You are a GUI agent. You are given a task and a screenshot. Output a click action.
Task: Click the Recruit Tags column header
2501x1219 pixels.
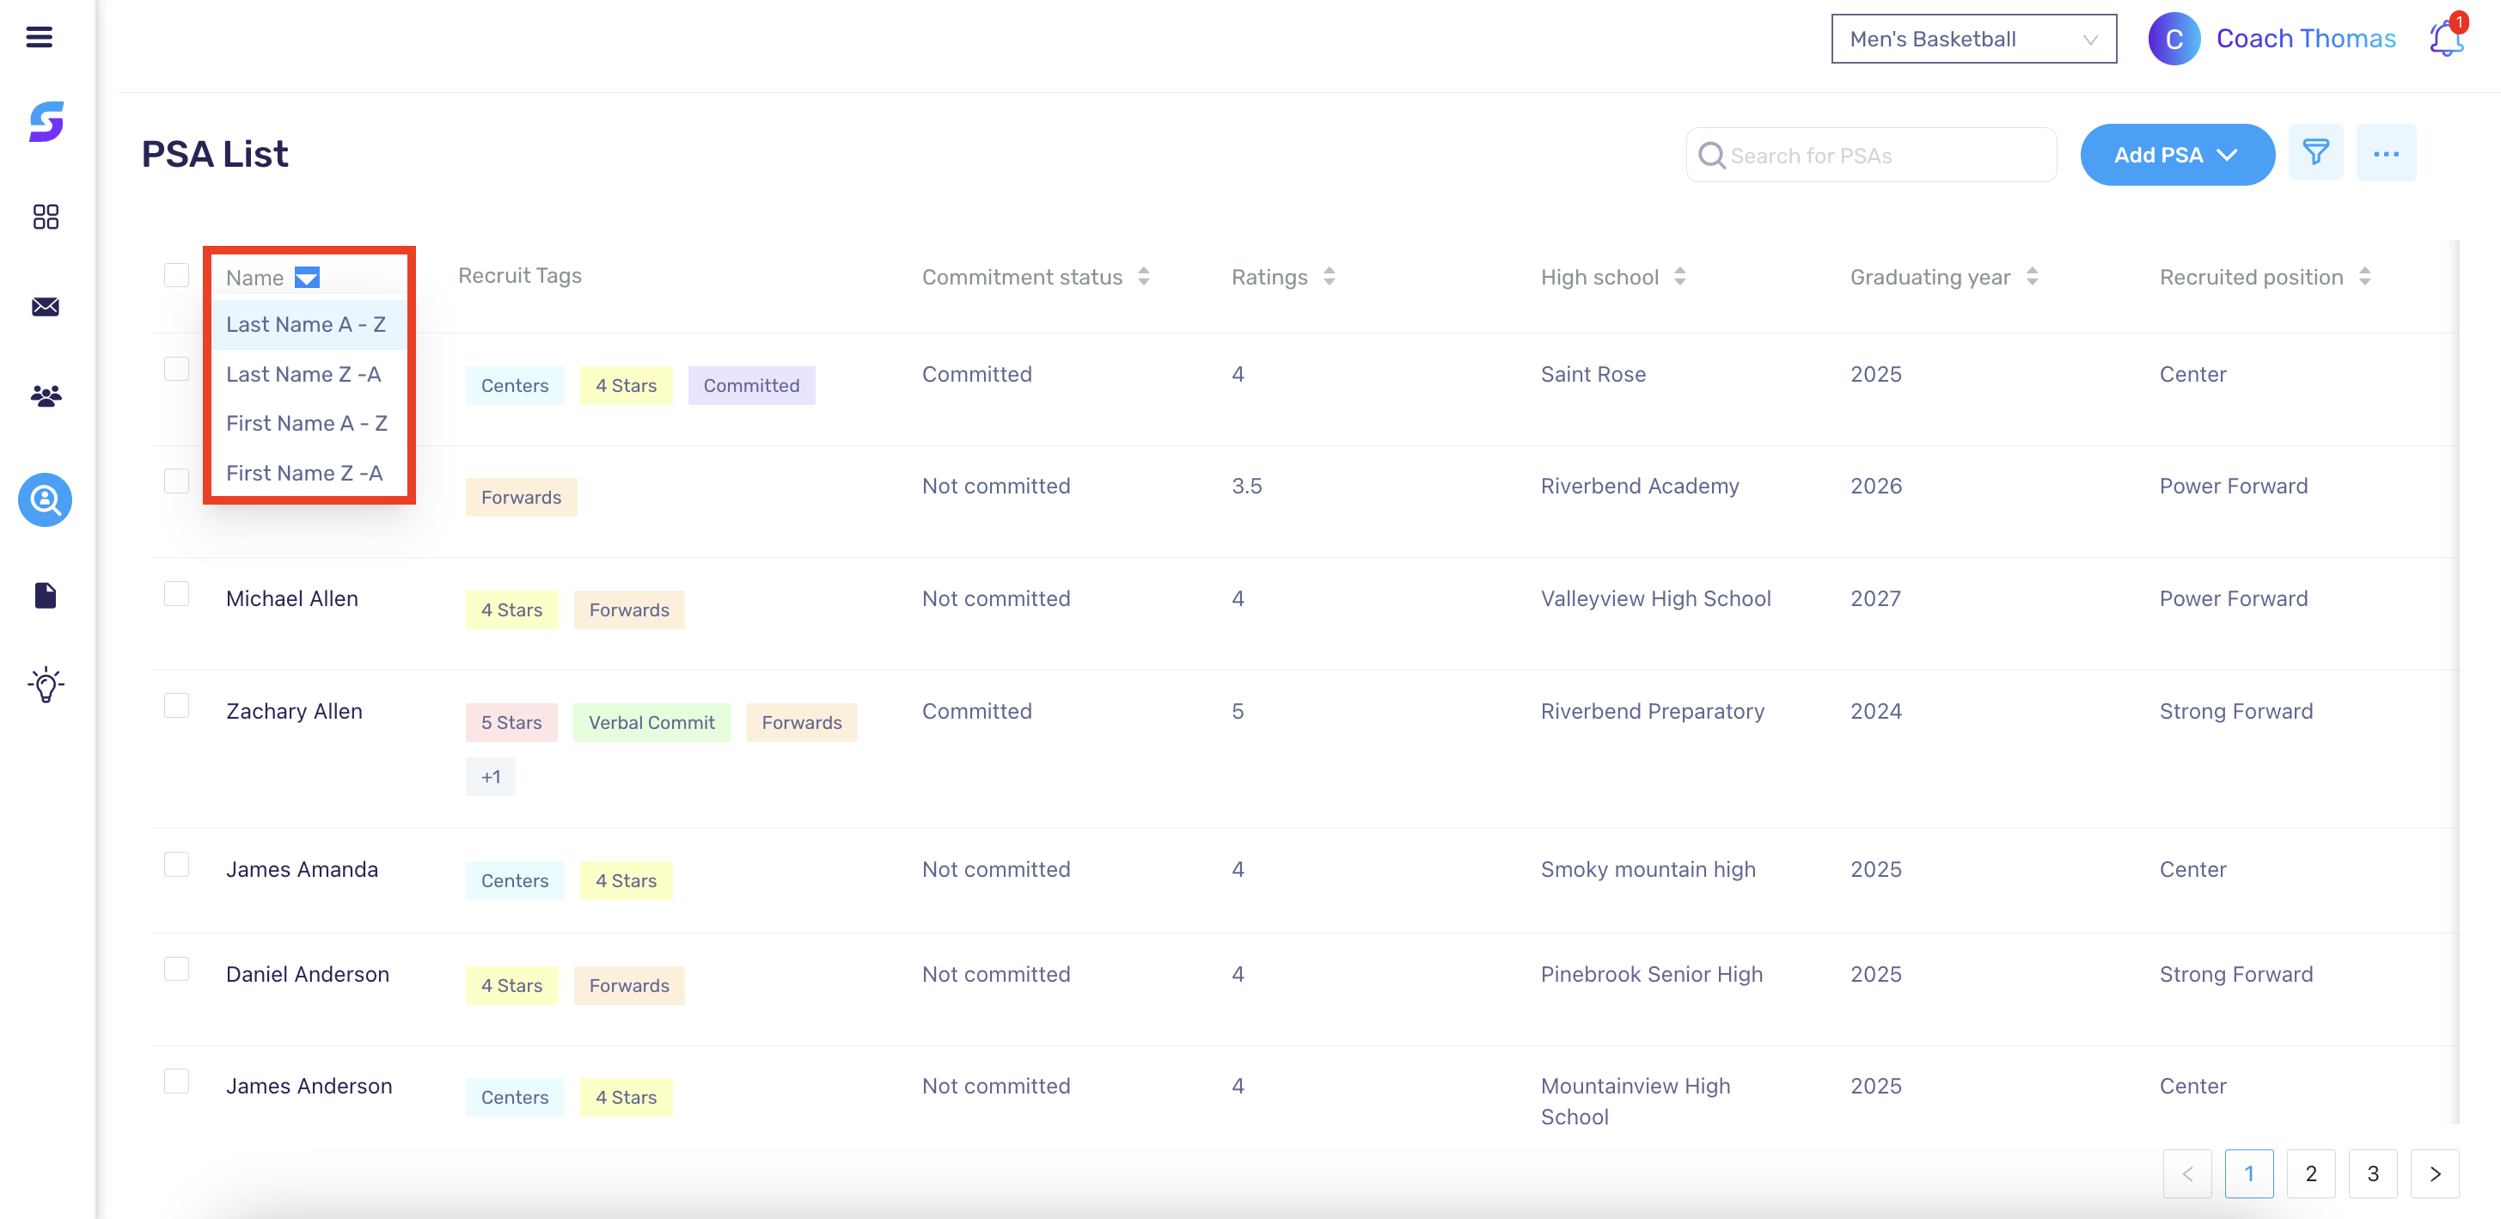pyautogui.click(x=519, y=276)
